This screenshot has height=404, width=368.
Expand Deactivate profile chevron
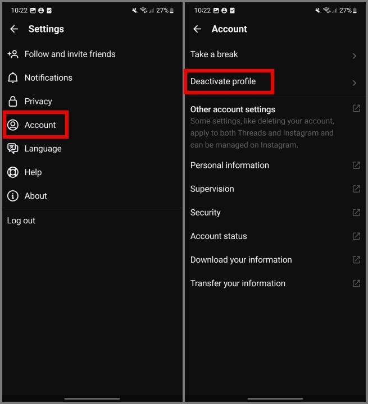click(x=355, y=83)
